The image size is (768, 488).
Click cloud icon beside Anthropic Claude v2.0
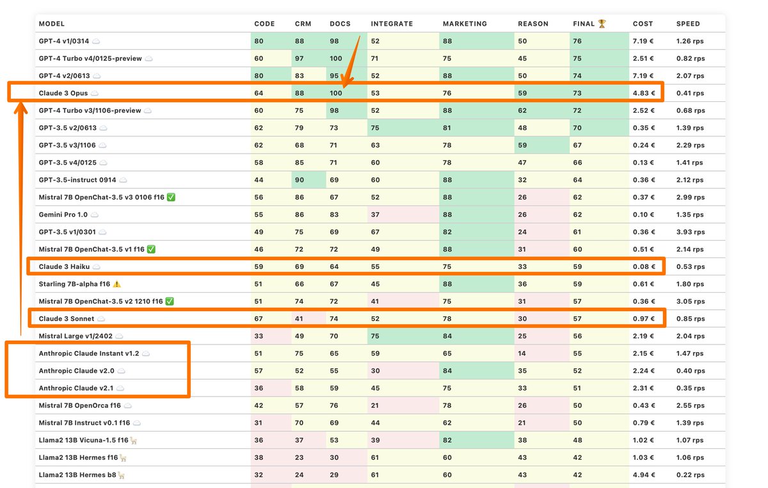(122, 370)
